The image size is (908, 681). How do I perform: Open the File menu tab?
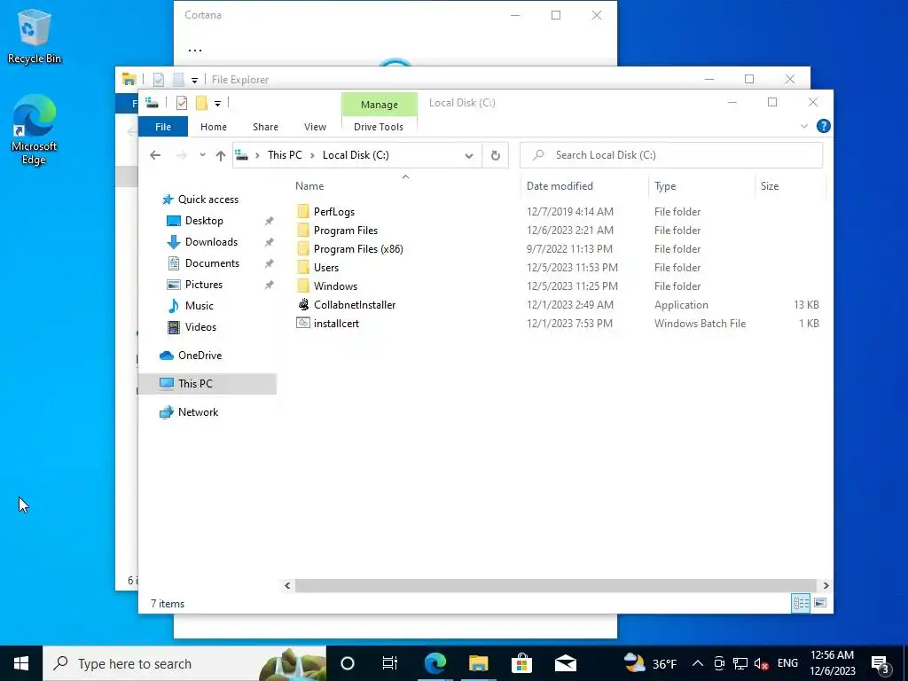tap(163, 127)
